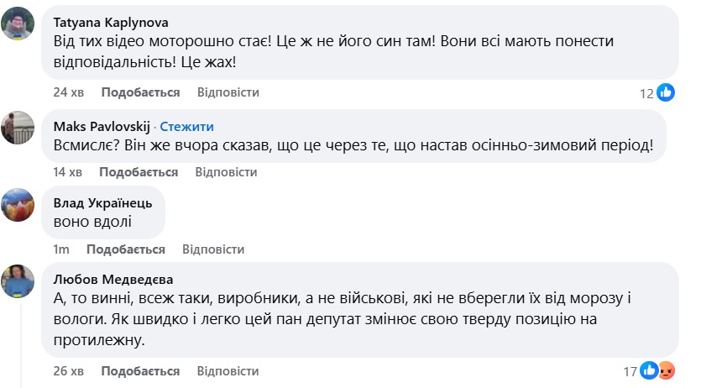The height and width of the screenshot is (388, 701).
Task: Click Відповісти under Любов Медведєва's comment
Action: [x=228, y=371]
